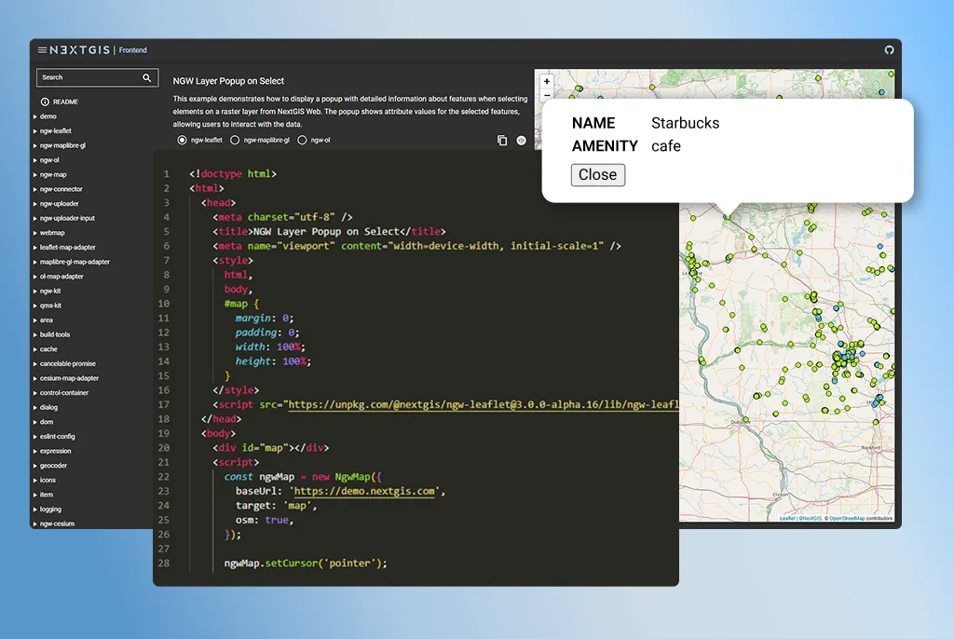Open the hamburger menu beside the NextGIS logo

pos(42,50)
